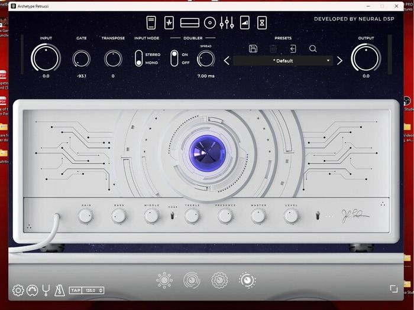Select the third gear-shaped amp icon
Image resolution: width=414 pixels, height=310 pixels.
coord(219,280)
